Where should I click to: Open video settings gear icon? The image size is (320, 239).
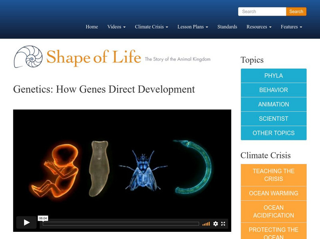(x=216, y=224)
